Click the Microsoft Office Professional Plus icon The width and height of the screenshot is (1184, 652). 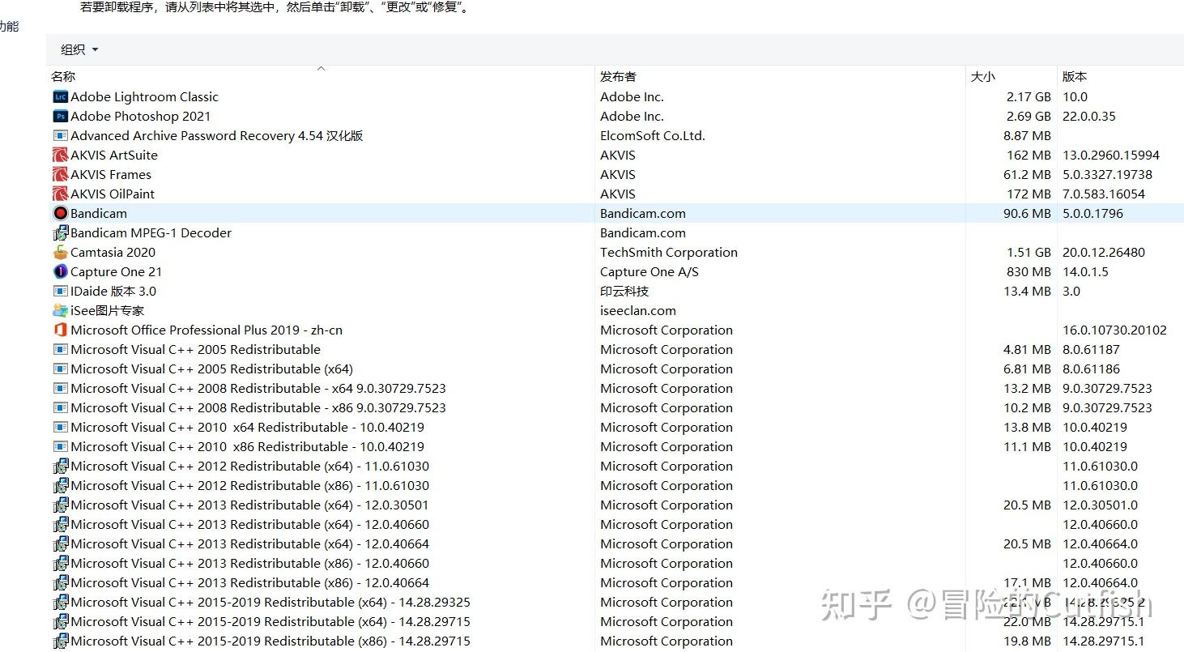point(60,330)
